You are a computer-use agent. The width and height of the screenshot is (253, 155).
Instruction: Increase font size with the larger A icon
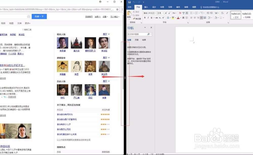(x=166, y=13)
